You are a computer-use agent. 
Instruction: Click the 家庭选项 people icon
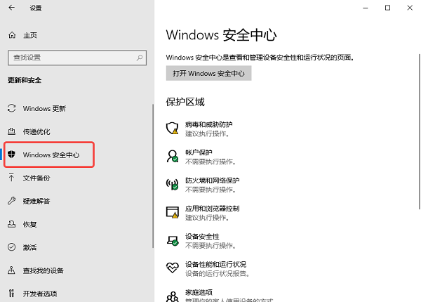pyautogui.click(x=172, y=296)
